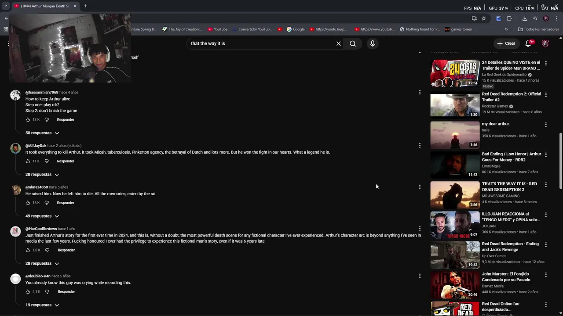Open ILLOJUAN REACCIONA video thumbnail

455,225
